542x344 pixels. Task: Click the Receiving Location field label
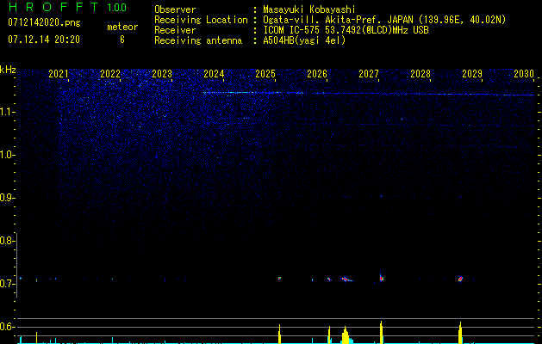(x=201, y=20)
